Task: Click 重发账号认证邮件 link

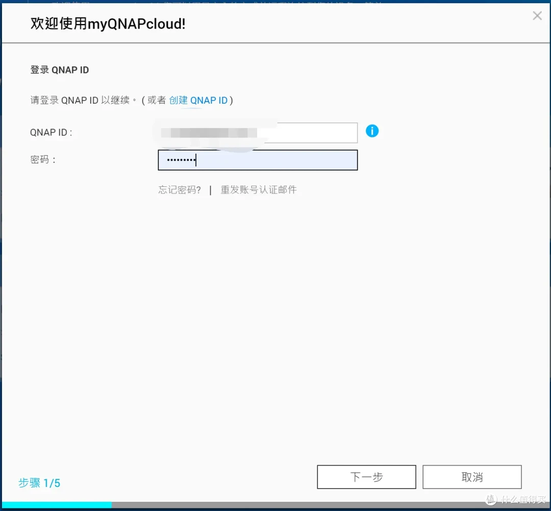Action: pos(259,190)
